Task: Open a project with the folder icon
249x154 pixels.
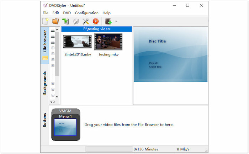Action: [55, 21]
